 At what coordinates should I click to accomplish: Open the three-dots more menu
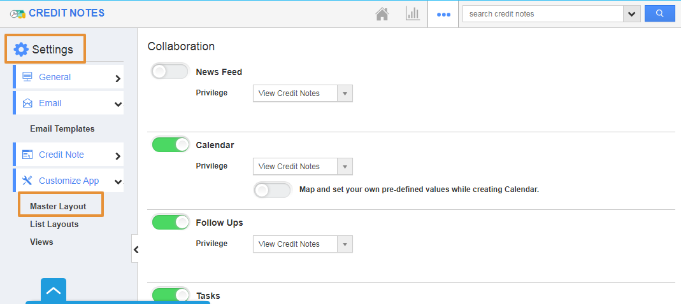(443, 15)
